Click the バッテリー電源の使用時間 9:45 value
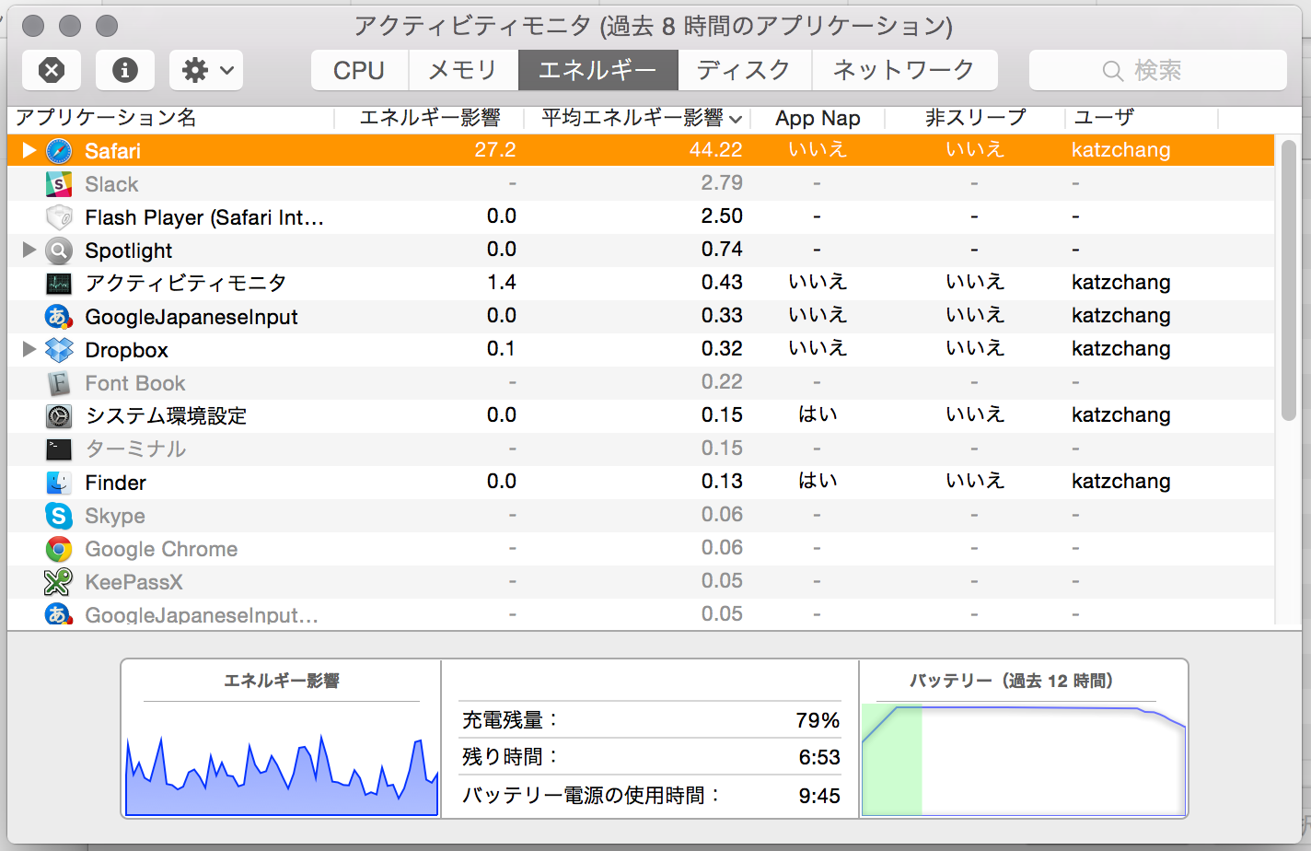 [x=819, y=796]
